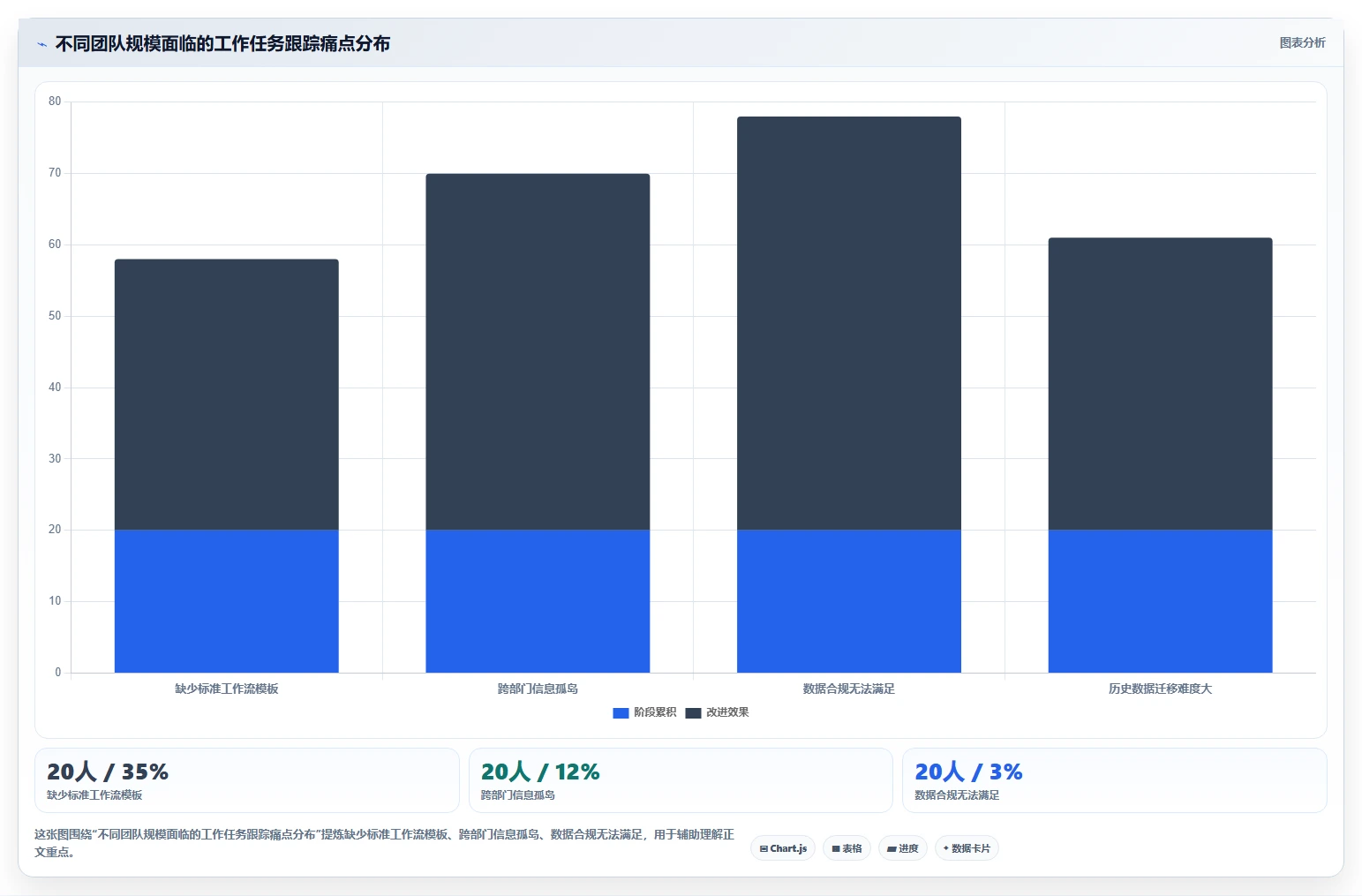Image resolution: width=1362 pixels, height=896 pixels.
Task: Click the dark bar segment for 跨部门信息孤岛
Action: [x=538, y=351]
